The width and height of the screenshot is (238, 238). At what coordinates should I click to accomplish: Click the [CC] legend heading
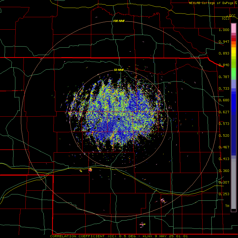(x=226, y=18)
